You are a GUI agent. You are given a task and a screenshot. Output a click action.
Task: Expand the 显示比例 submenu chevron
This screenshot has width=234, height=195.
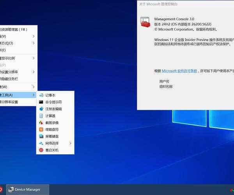(x=34, y=58)
